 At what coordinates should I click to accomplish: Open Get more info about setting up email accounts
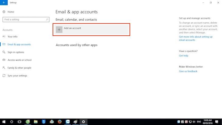coord(196,38)
